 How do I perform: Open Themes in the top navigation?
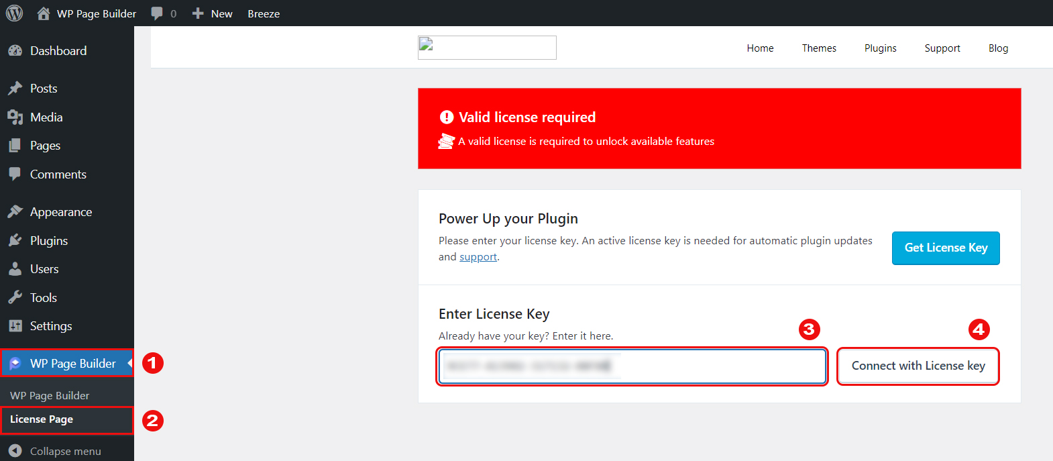819,48
